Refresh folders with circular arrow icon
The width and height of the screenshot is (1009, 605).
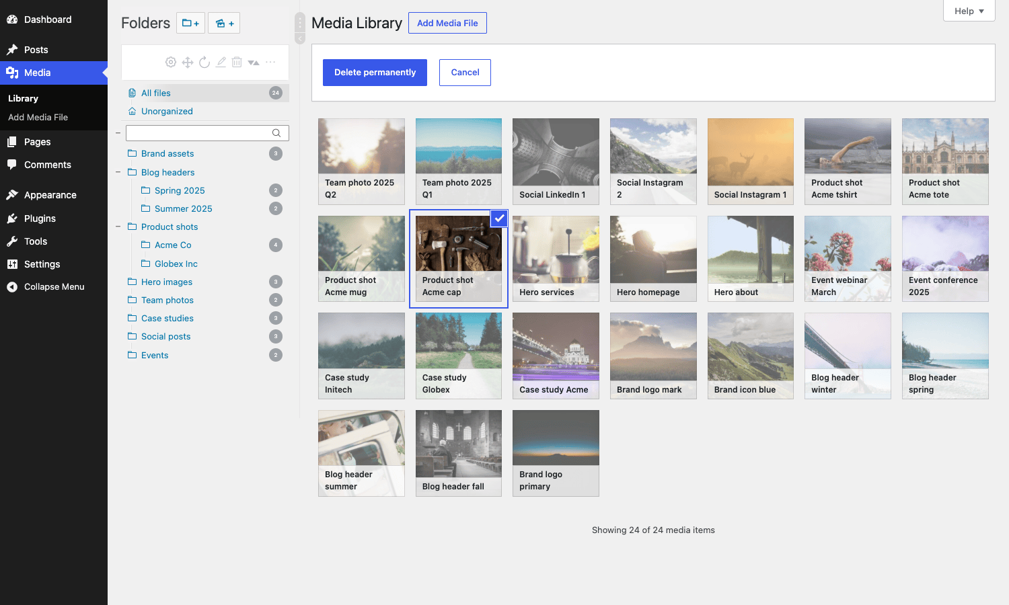204,62
